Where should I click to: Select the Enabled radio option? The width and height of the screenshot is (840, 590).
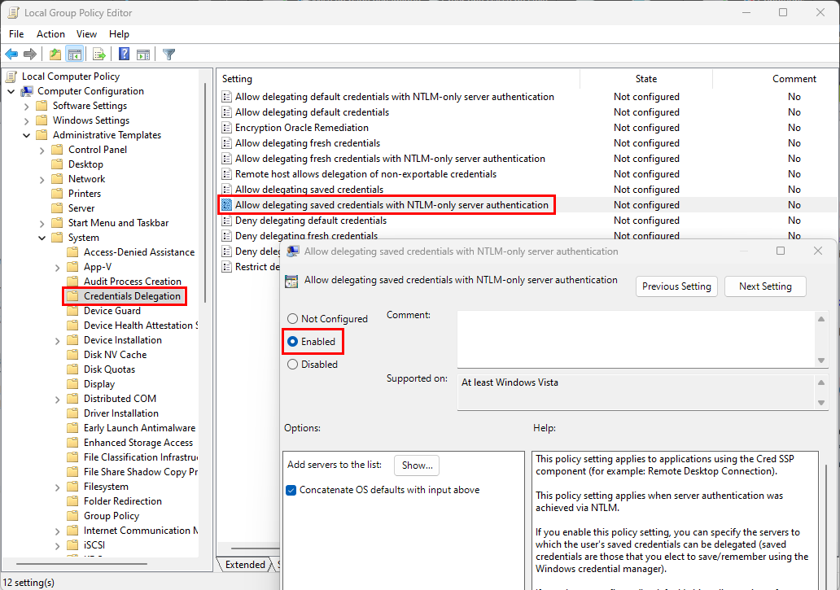292,342
